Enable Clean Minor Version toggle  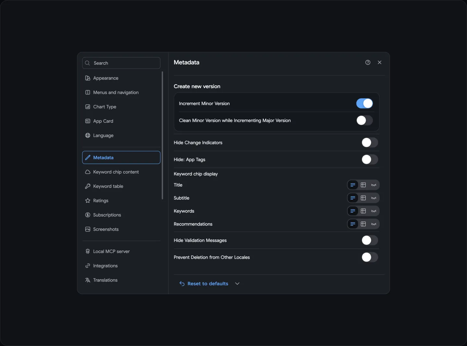coord(365,121)
